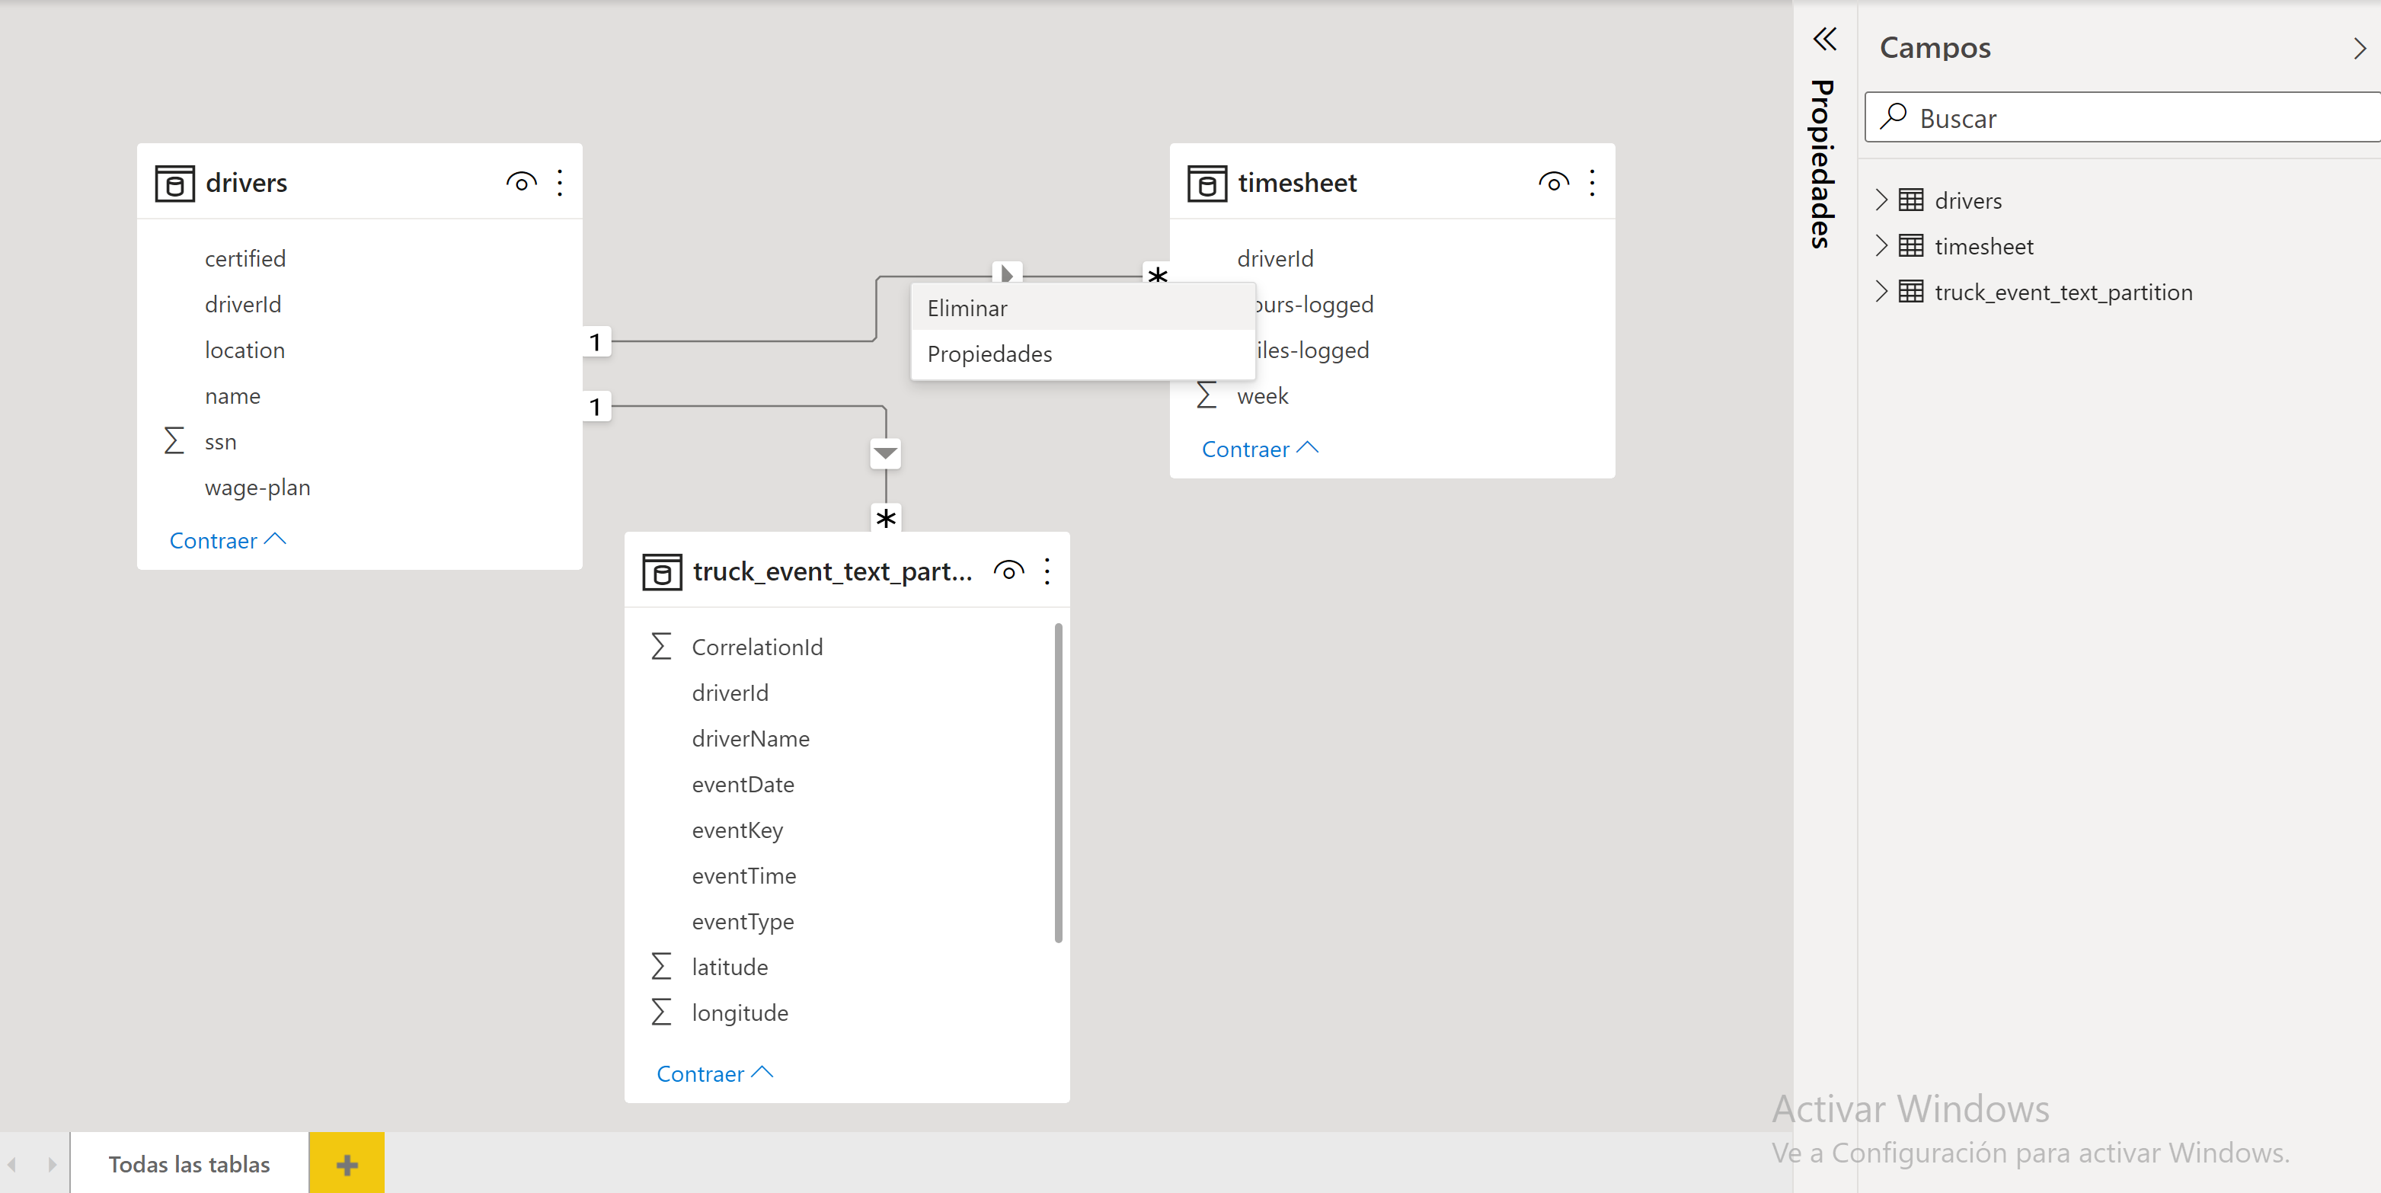The image size is (2381, 1193).
Task: Select week field in timesheet table
Action: pos(1263,397)
